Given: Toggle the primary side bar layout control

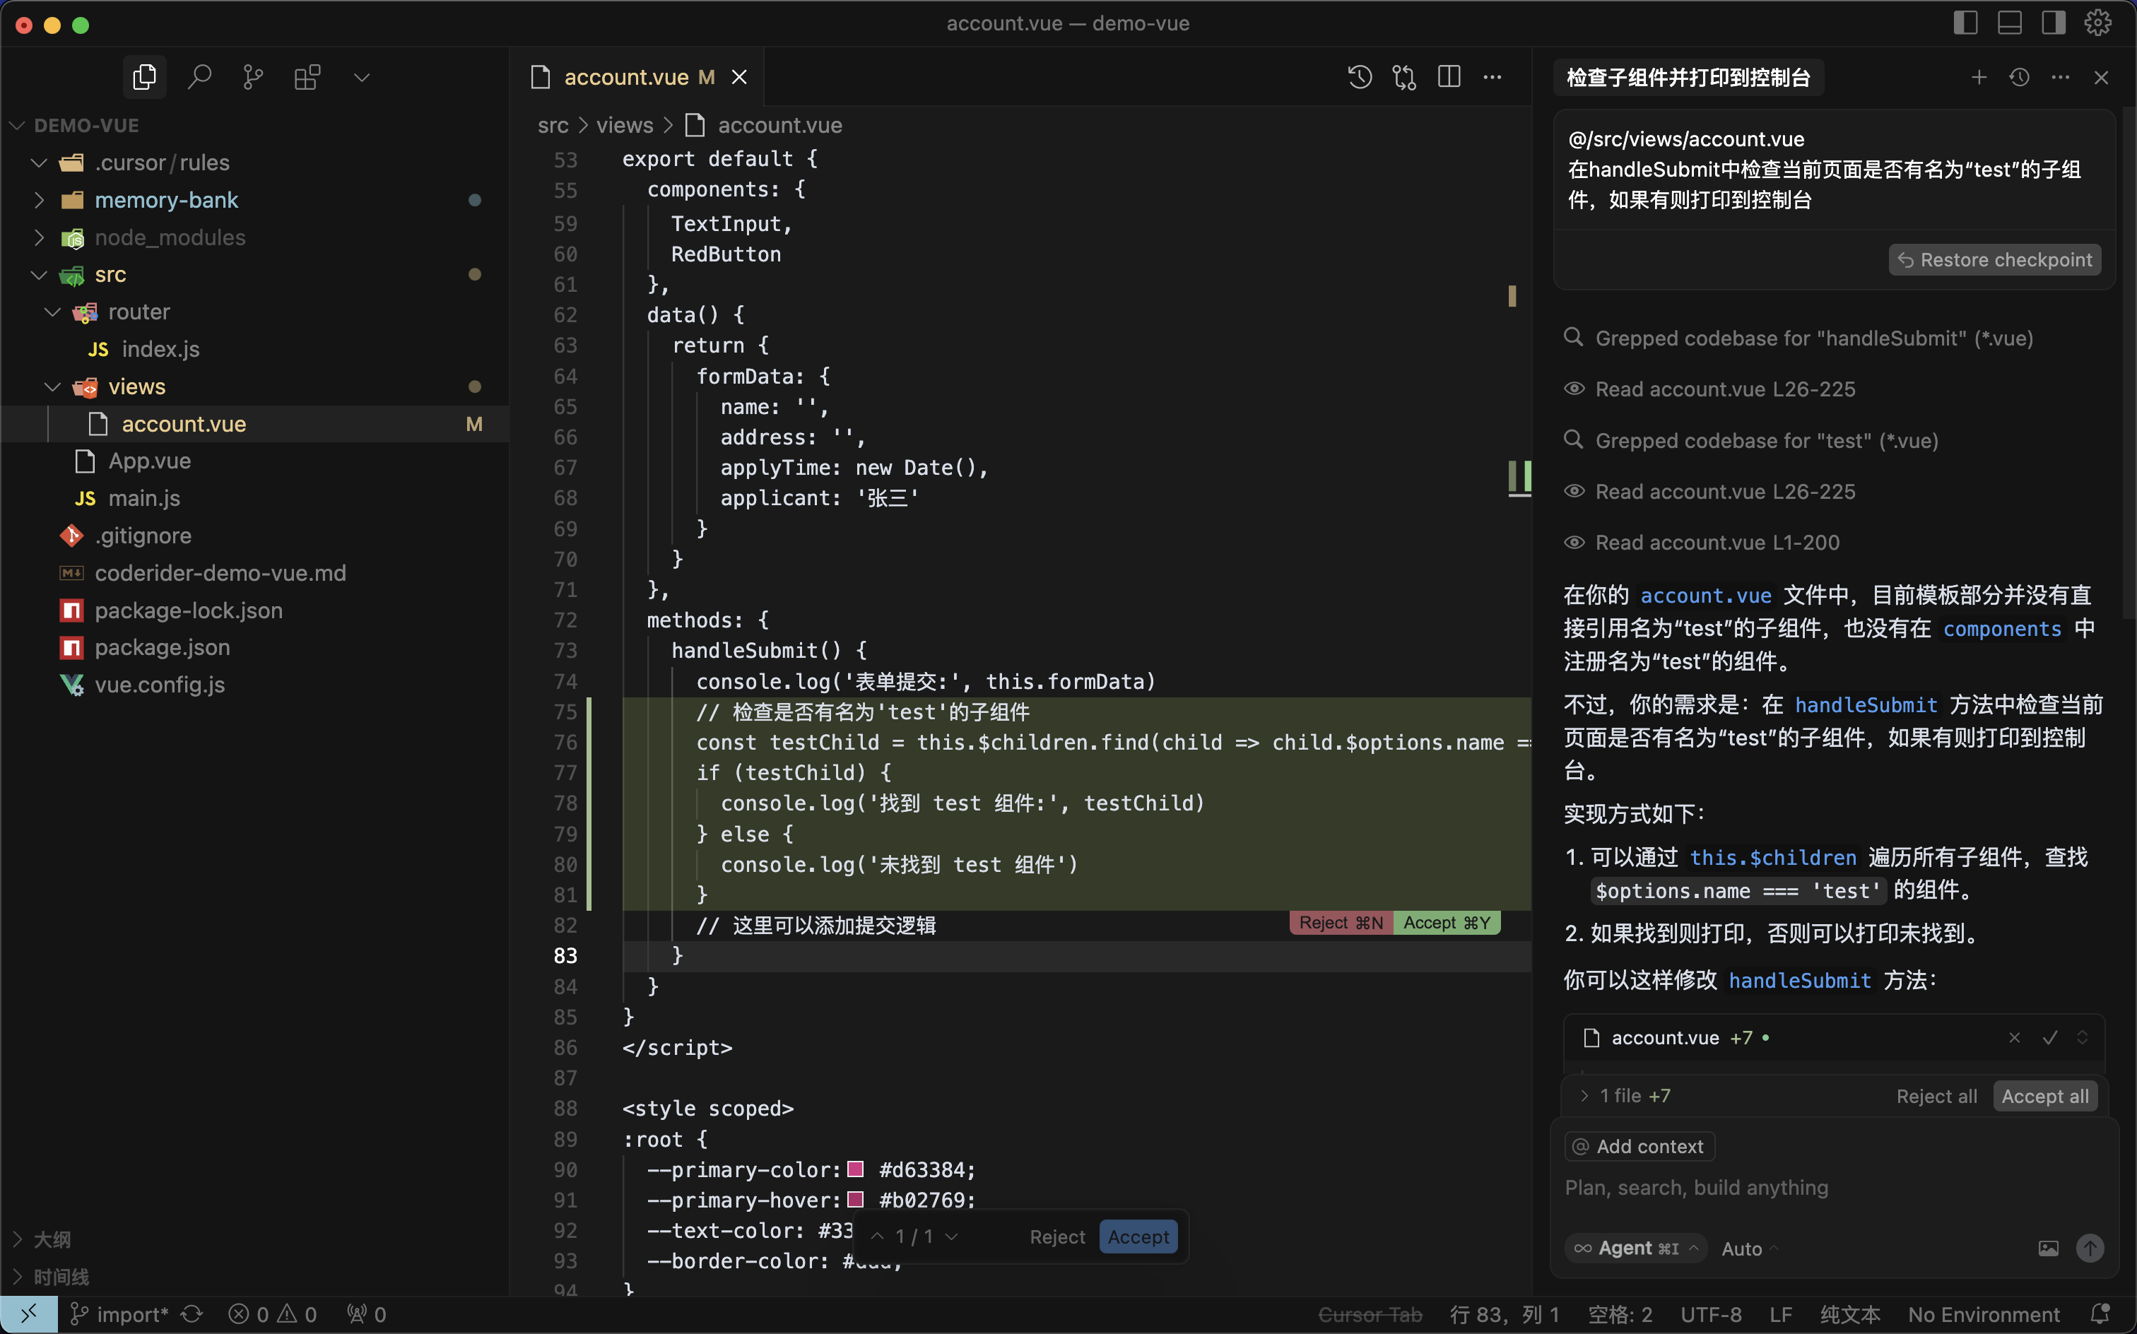Looking at the screenshot, I should pyautogui.click(x=1966, y=22).
